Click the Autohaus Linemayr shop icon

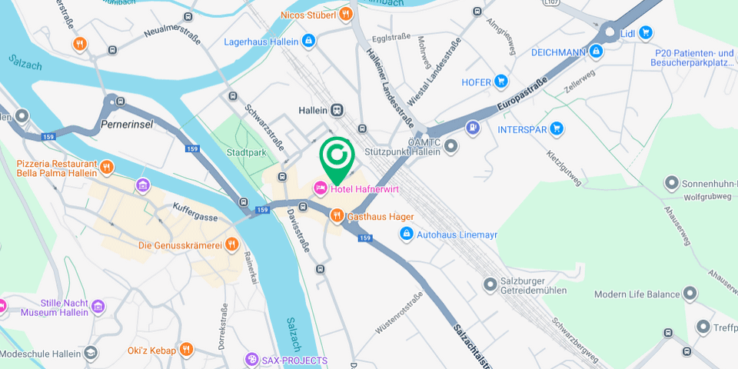406,233
